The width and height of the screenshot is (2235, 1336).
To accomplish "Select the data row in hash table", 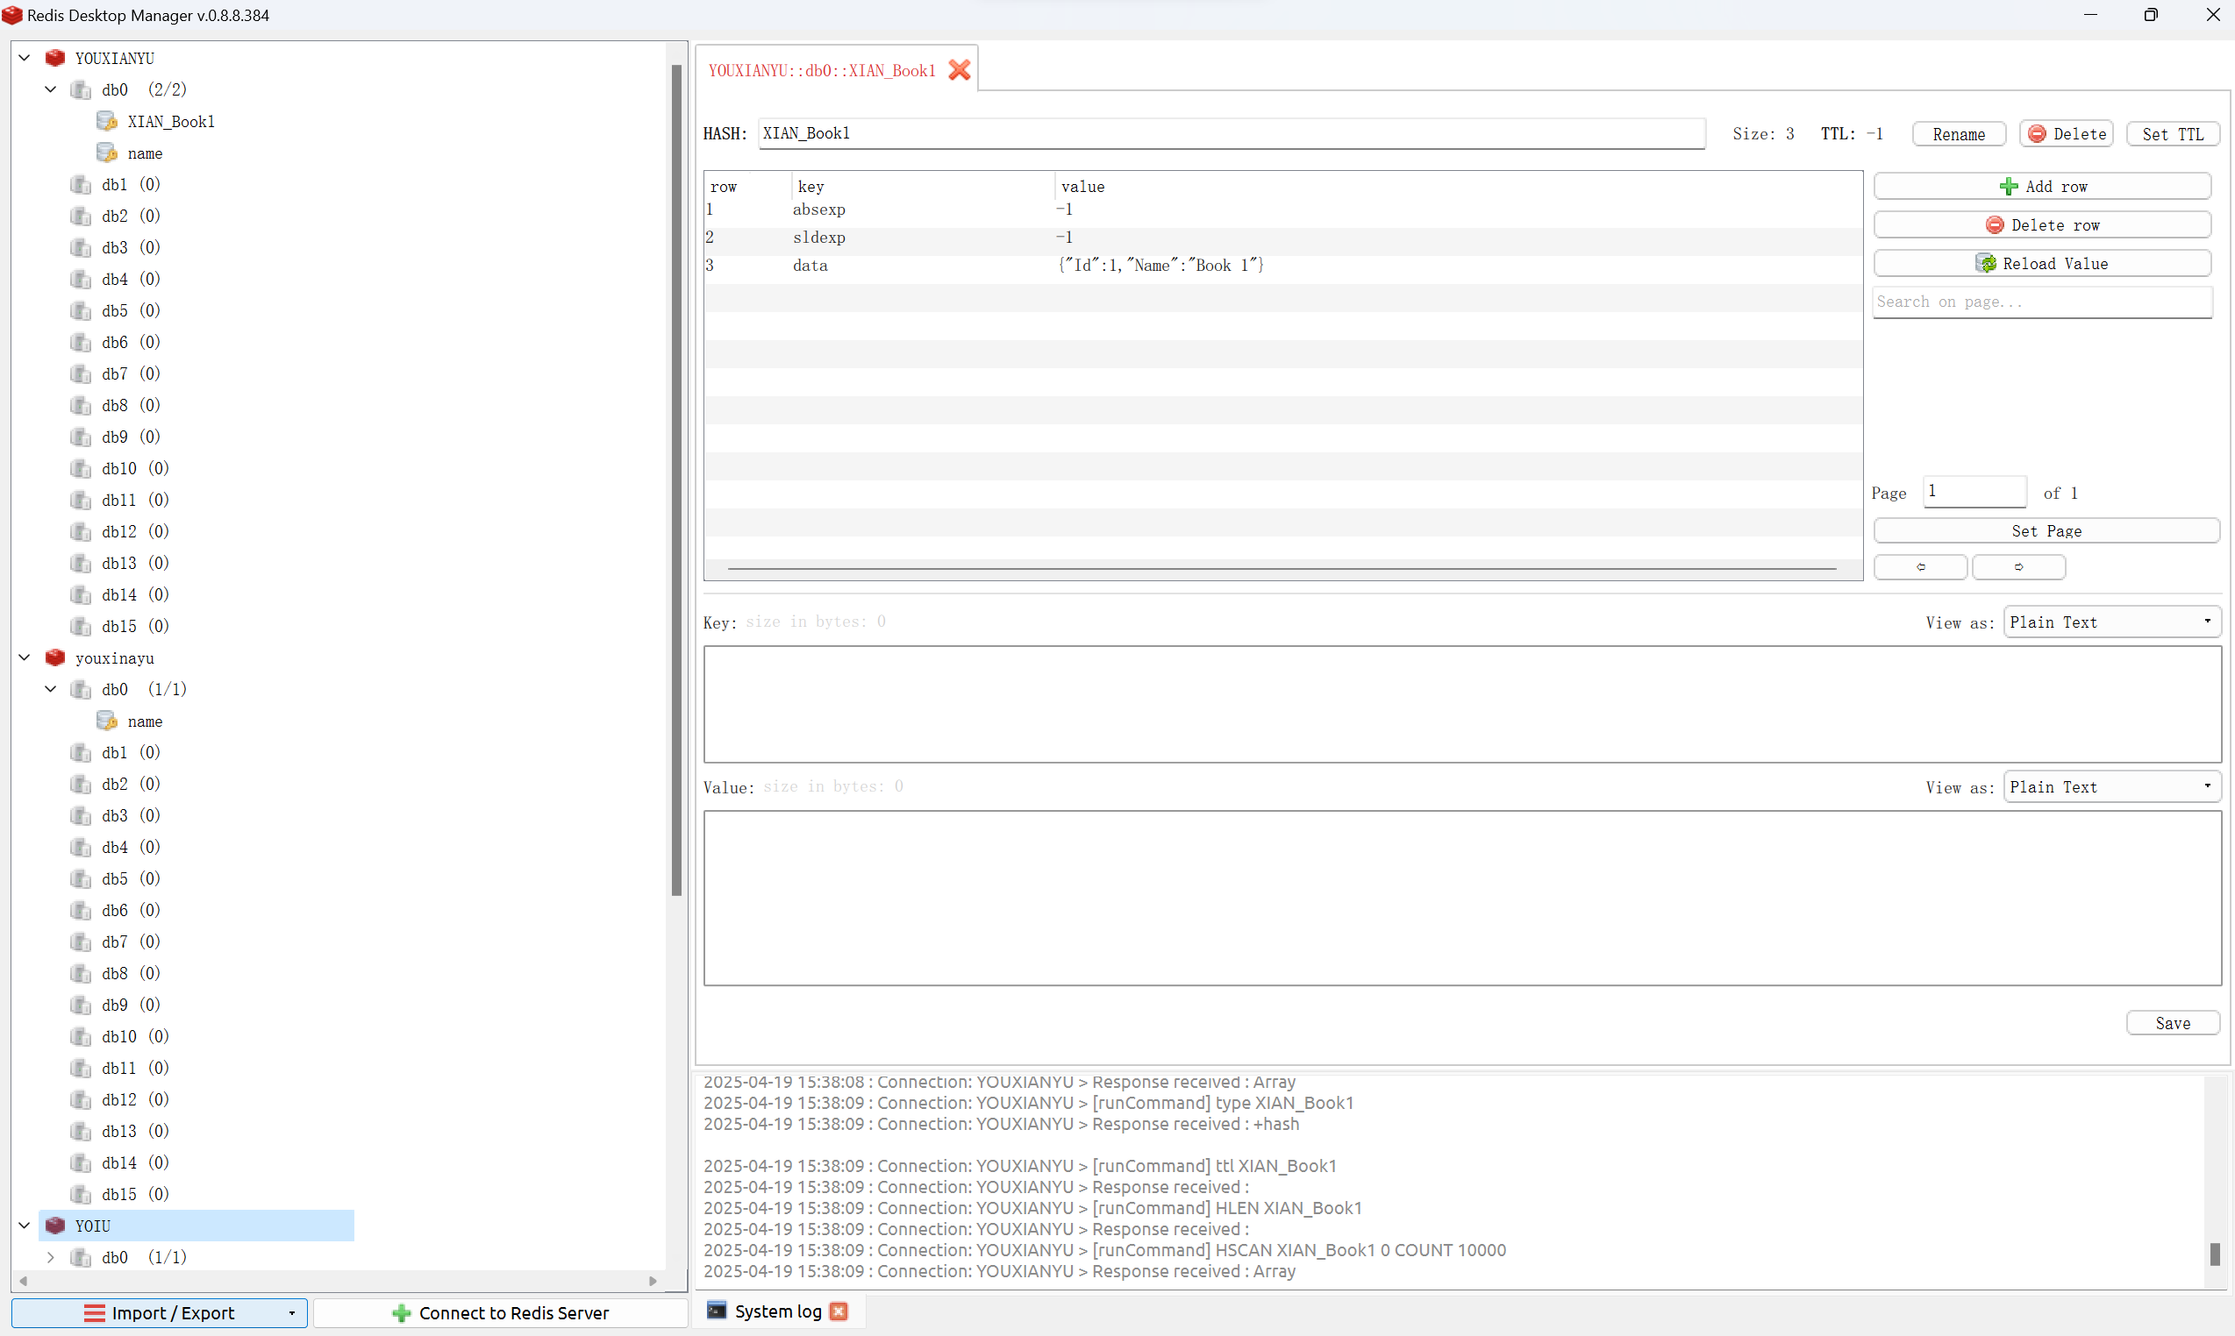I will click(1282, 265).
